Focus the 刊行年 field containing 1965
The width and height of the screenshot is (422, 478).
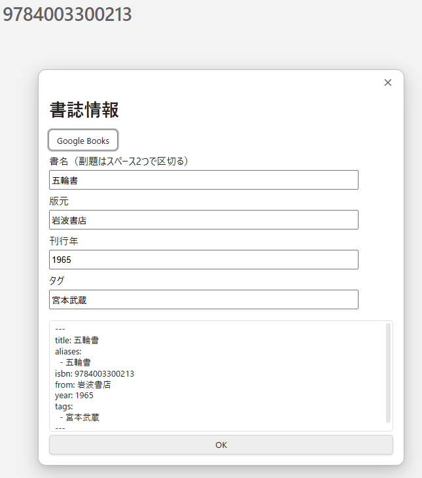coord(203,260)
